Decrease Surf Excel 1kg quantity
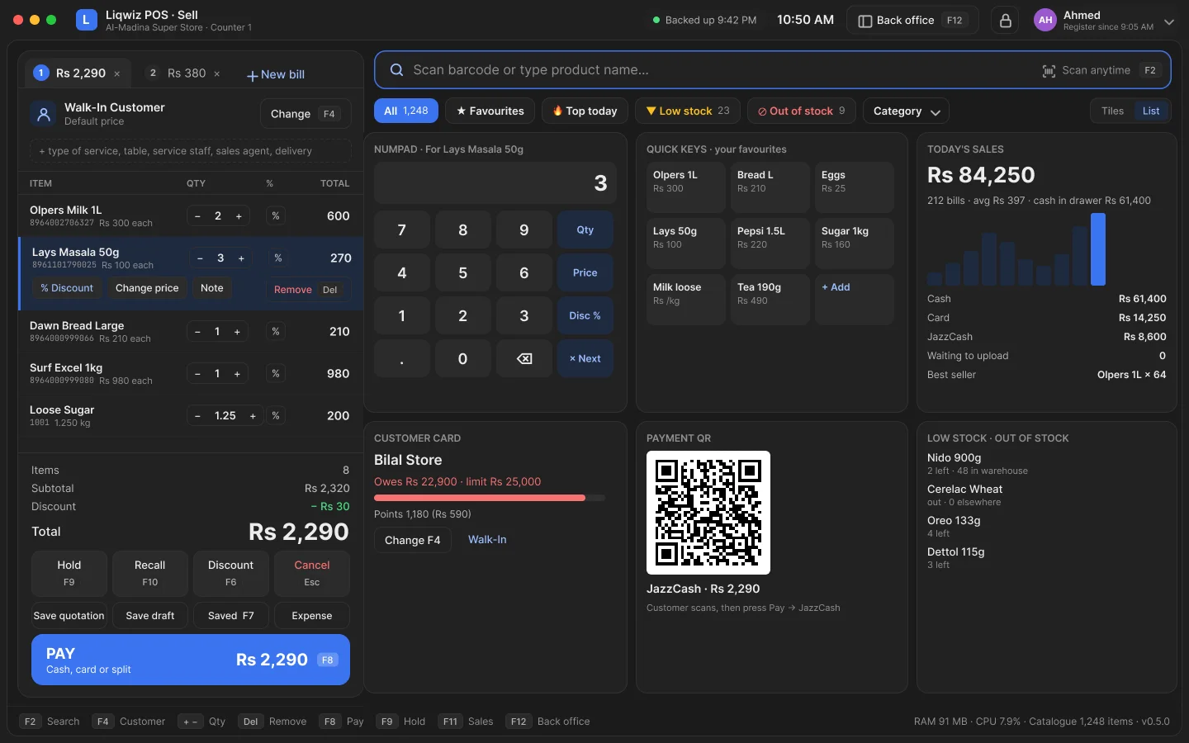Image resolution: width=1189 pixels, height=743 pixels. [197, 374]
